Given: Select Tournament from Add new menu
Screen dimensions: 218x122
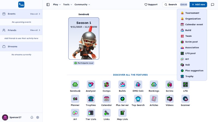Looking at the screenshot, I should (192, 13).
